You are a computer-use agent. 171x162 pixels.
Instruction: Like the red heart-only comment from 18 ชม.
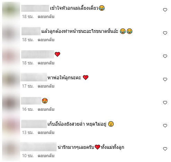(165, 56)
